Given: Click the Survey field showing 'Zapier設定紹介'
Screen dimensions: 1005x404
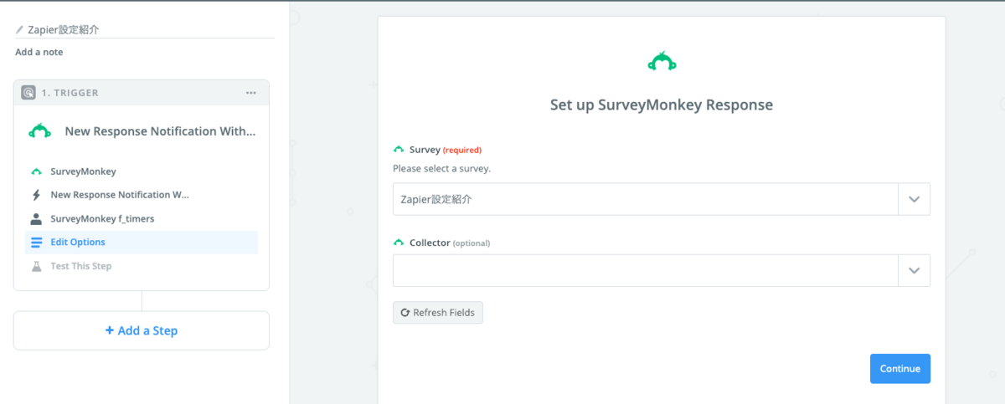Looking at the screenshot, I should click(x=645, y=199).
